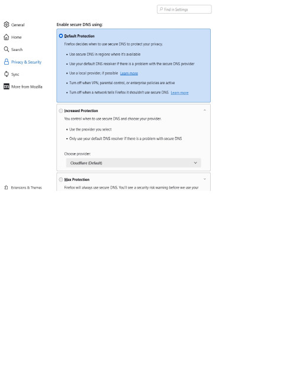The image size is (296, 383).
Task: Select Increased Protection radio button
Action: coord(61,111)
